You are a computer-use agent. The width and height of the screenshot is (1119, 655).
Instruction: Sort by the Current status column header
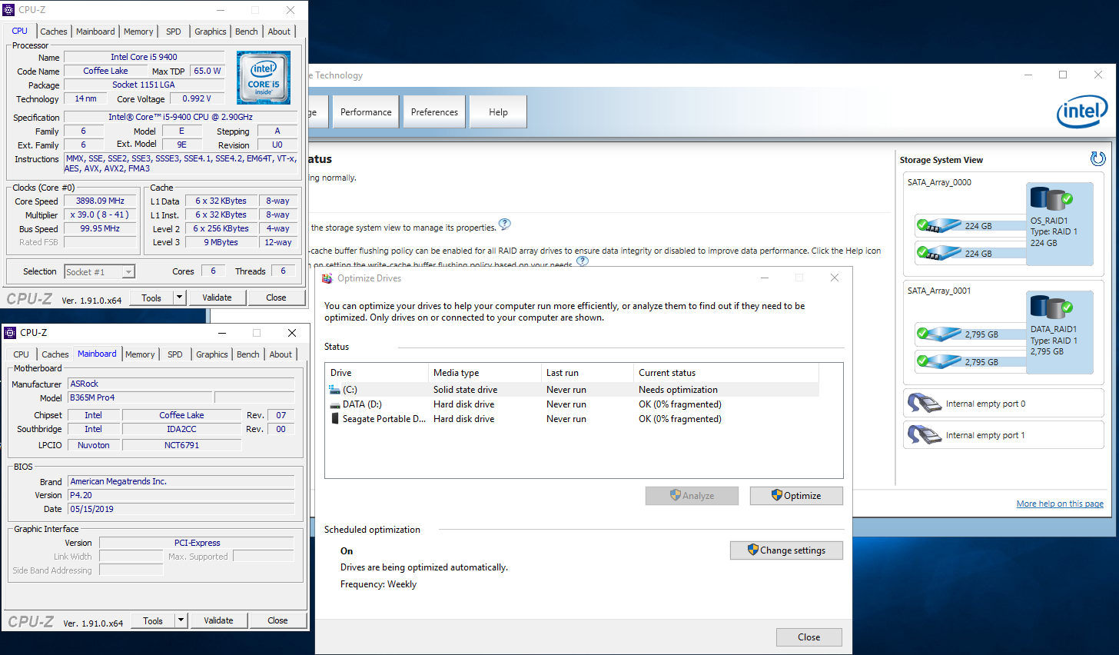click(726, 373)
